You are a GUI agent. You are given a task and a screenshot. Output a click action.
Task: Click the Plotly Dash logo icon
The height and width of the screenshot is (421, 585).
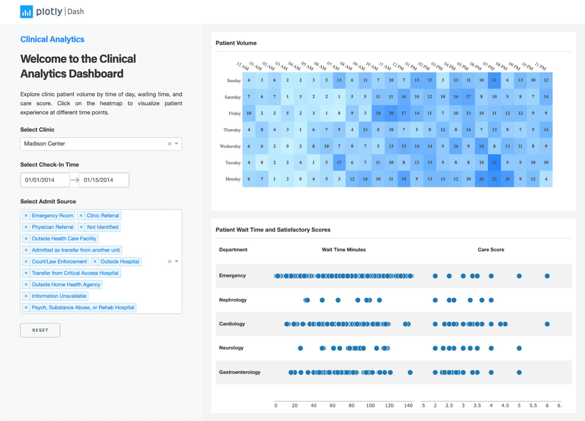[26, 12]
